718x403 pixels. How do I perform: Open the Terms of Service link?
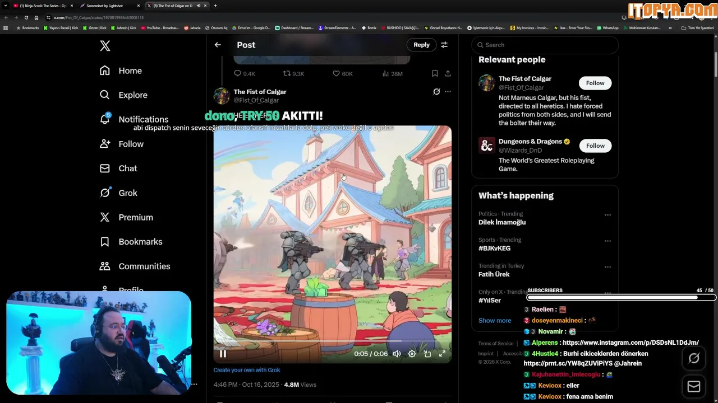[496, 344]
